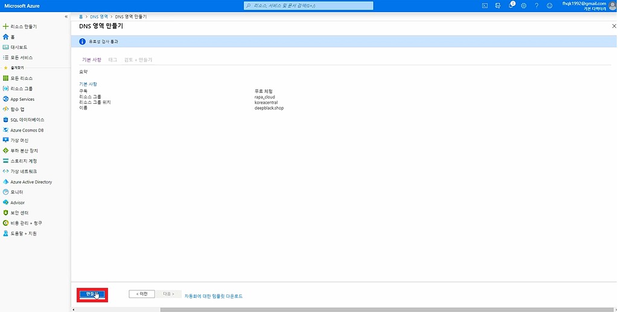This screenshot has width=618, height=312.
Task: Click the plus icon for 리소스 만들기
Action: 5,27
